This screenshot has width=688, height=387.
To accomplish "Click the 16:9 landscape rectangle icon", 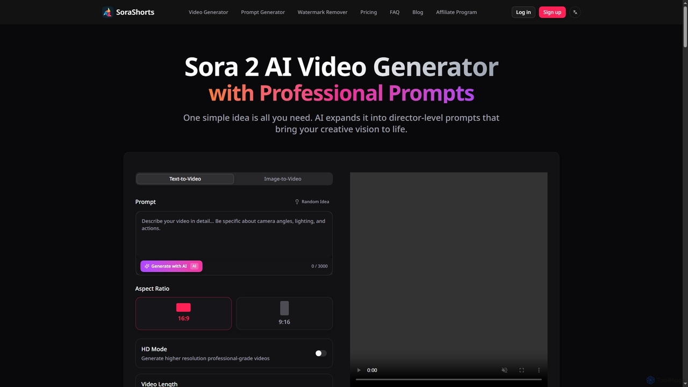I will (183, 307).
